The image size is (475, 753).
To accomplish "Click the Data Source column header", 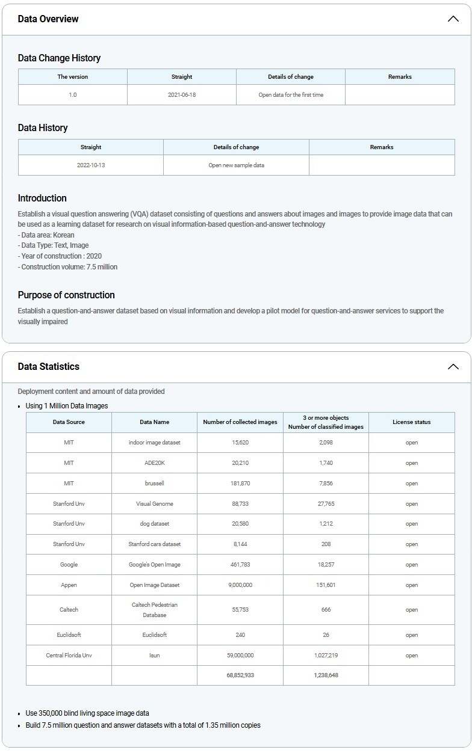I will tap(69, 422).
